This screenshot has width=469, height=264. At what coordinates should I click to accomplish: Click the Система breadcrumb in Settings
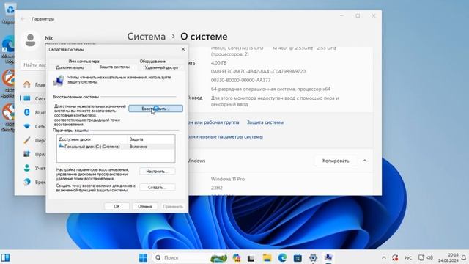pyautogui.click(x=147, y=37)
